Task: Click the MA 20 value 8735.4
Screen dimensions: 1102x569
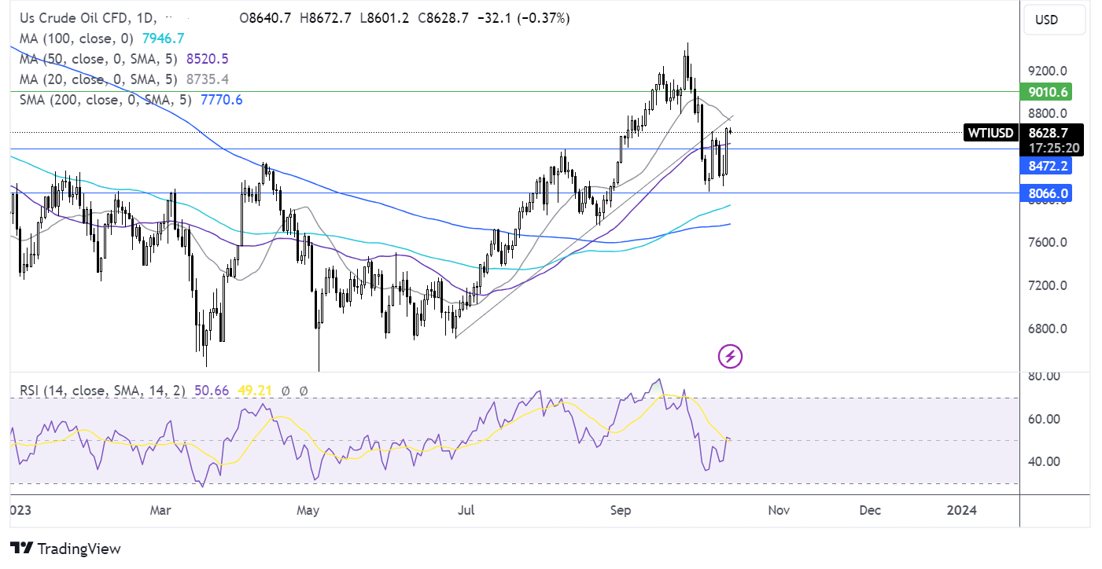Action: coord(208,79)
